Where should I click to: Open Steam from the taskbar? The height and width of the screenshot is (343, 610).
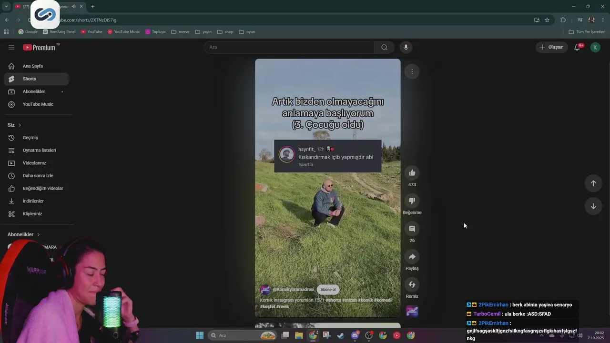click(341, 335)
